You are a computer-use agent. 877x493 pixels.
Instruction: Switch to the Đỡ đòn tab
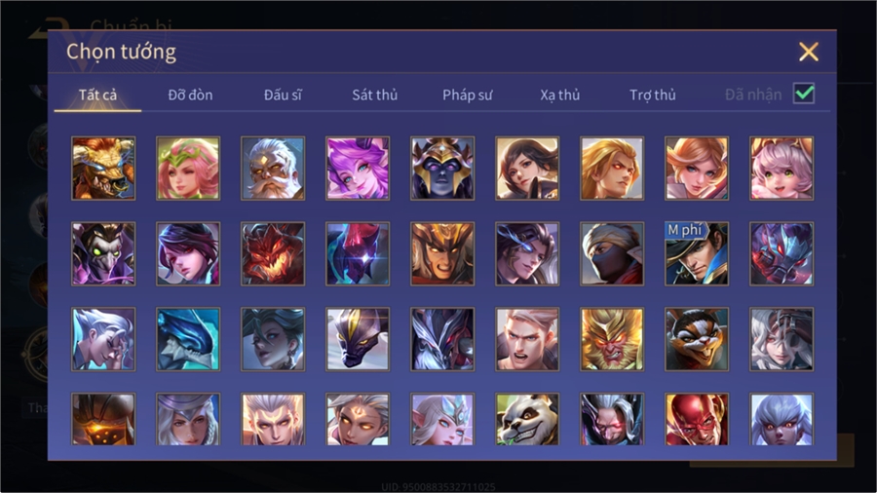click(x=190, y=95)
